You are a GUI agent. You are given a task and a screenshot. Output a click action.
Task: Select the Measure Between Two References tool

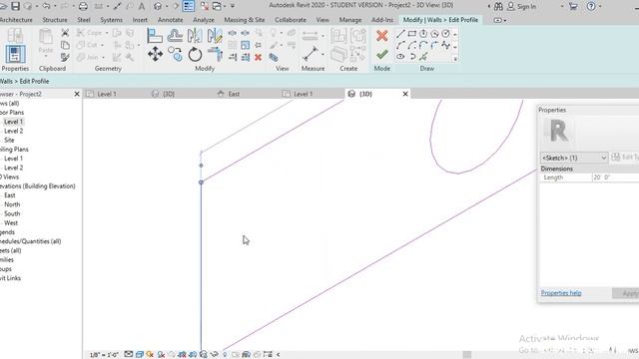311,54
